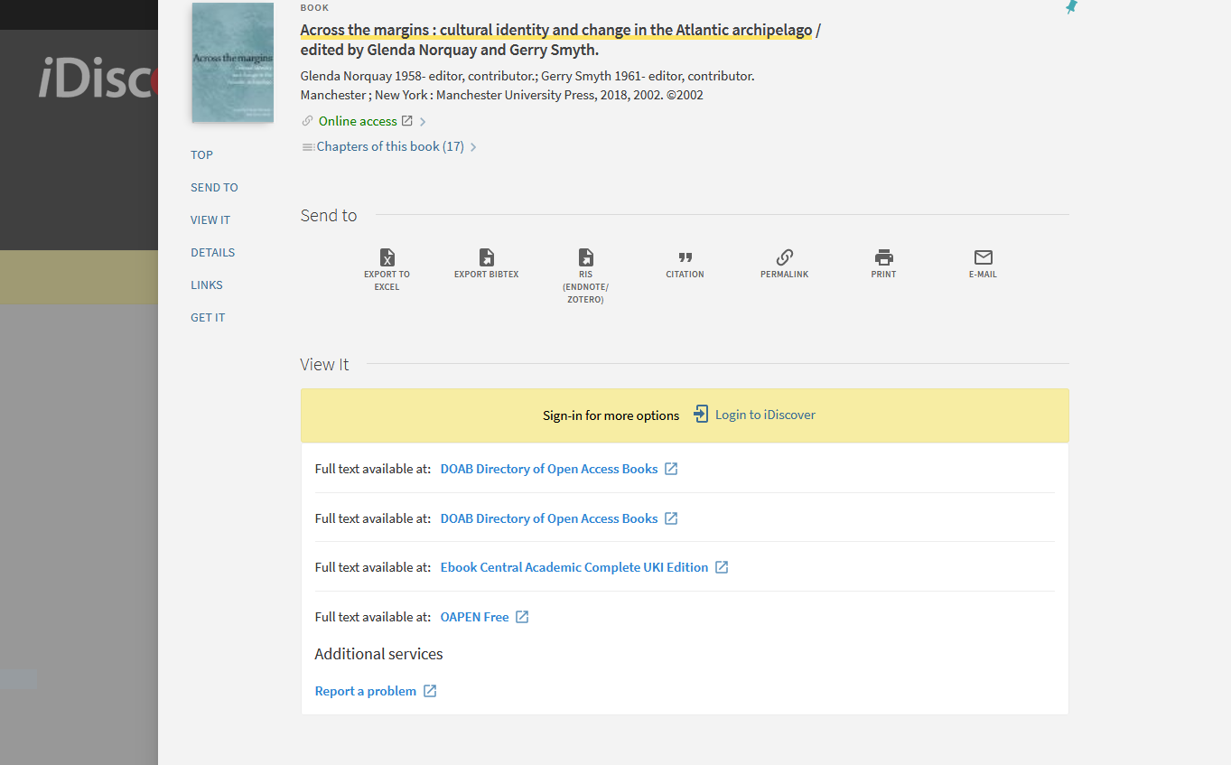Click the pin record icon
The width and height of the screenshot is (1231, 765).
(1070, 7)
